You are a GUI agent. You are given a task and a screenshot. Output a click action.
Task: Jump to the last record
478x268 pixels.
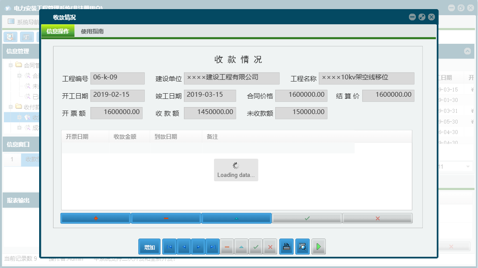coord(213,246)
